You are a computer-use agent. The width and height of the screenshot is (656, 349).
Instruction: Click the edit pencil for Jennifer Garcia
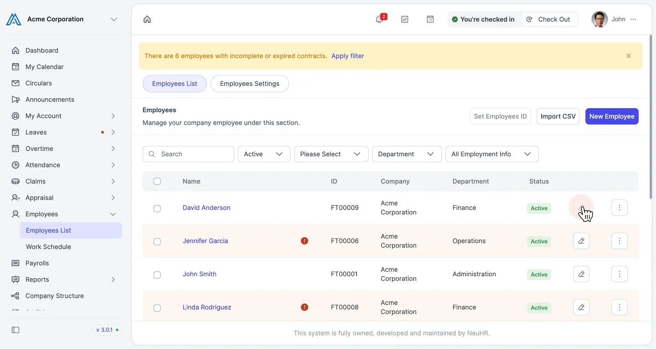point(581,241)
